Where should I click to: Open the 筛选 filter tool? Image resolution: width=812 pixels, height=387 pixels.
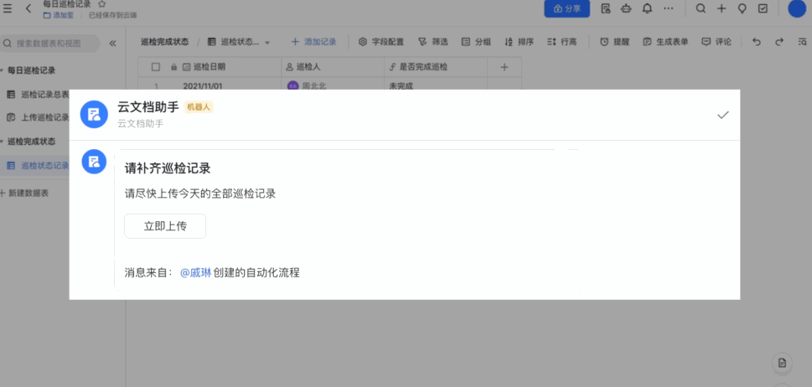(x=433, y=42)
